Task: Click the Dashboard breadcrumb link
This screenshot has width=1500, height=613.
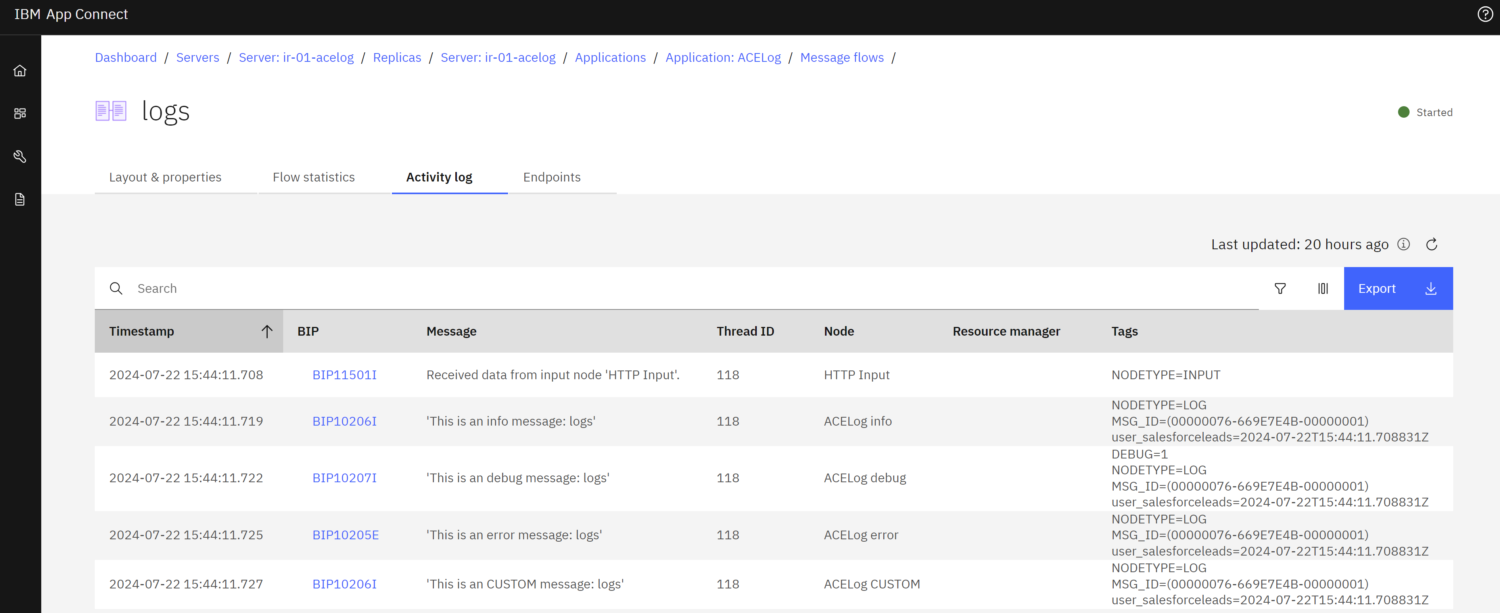Action: [125, 57]
